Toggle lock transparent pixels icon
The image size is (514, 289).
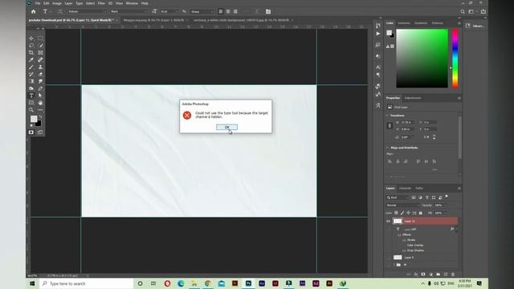tap(396, 213)
